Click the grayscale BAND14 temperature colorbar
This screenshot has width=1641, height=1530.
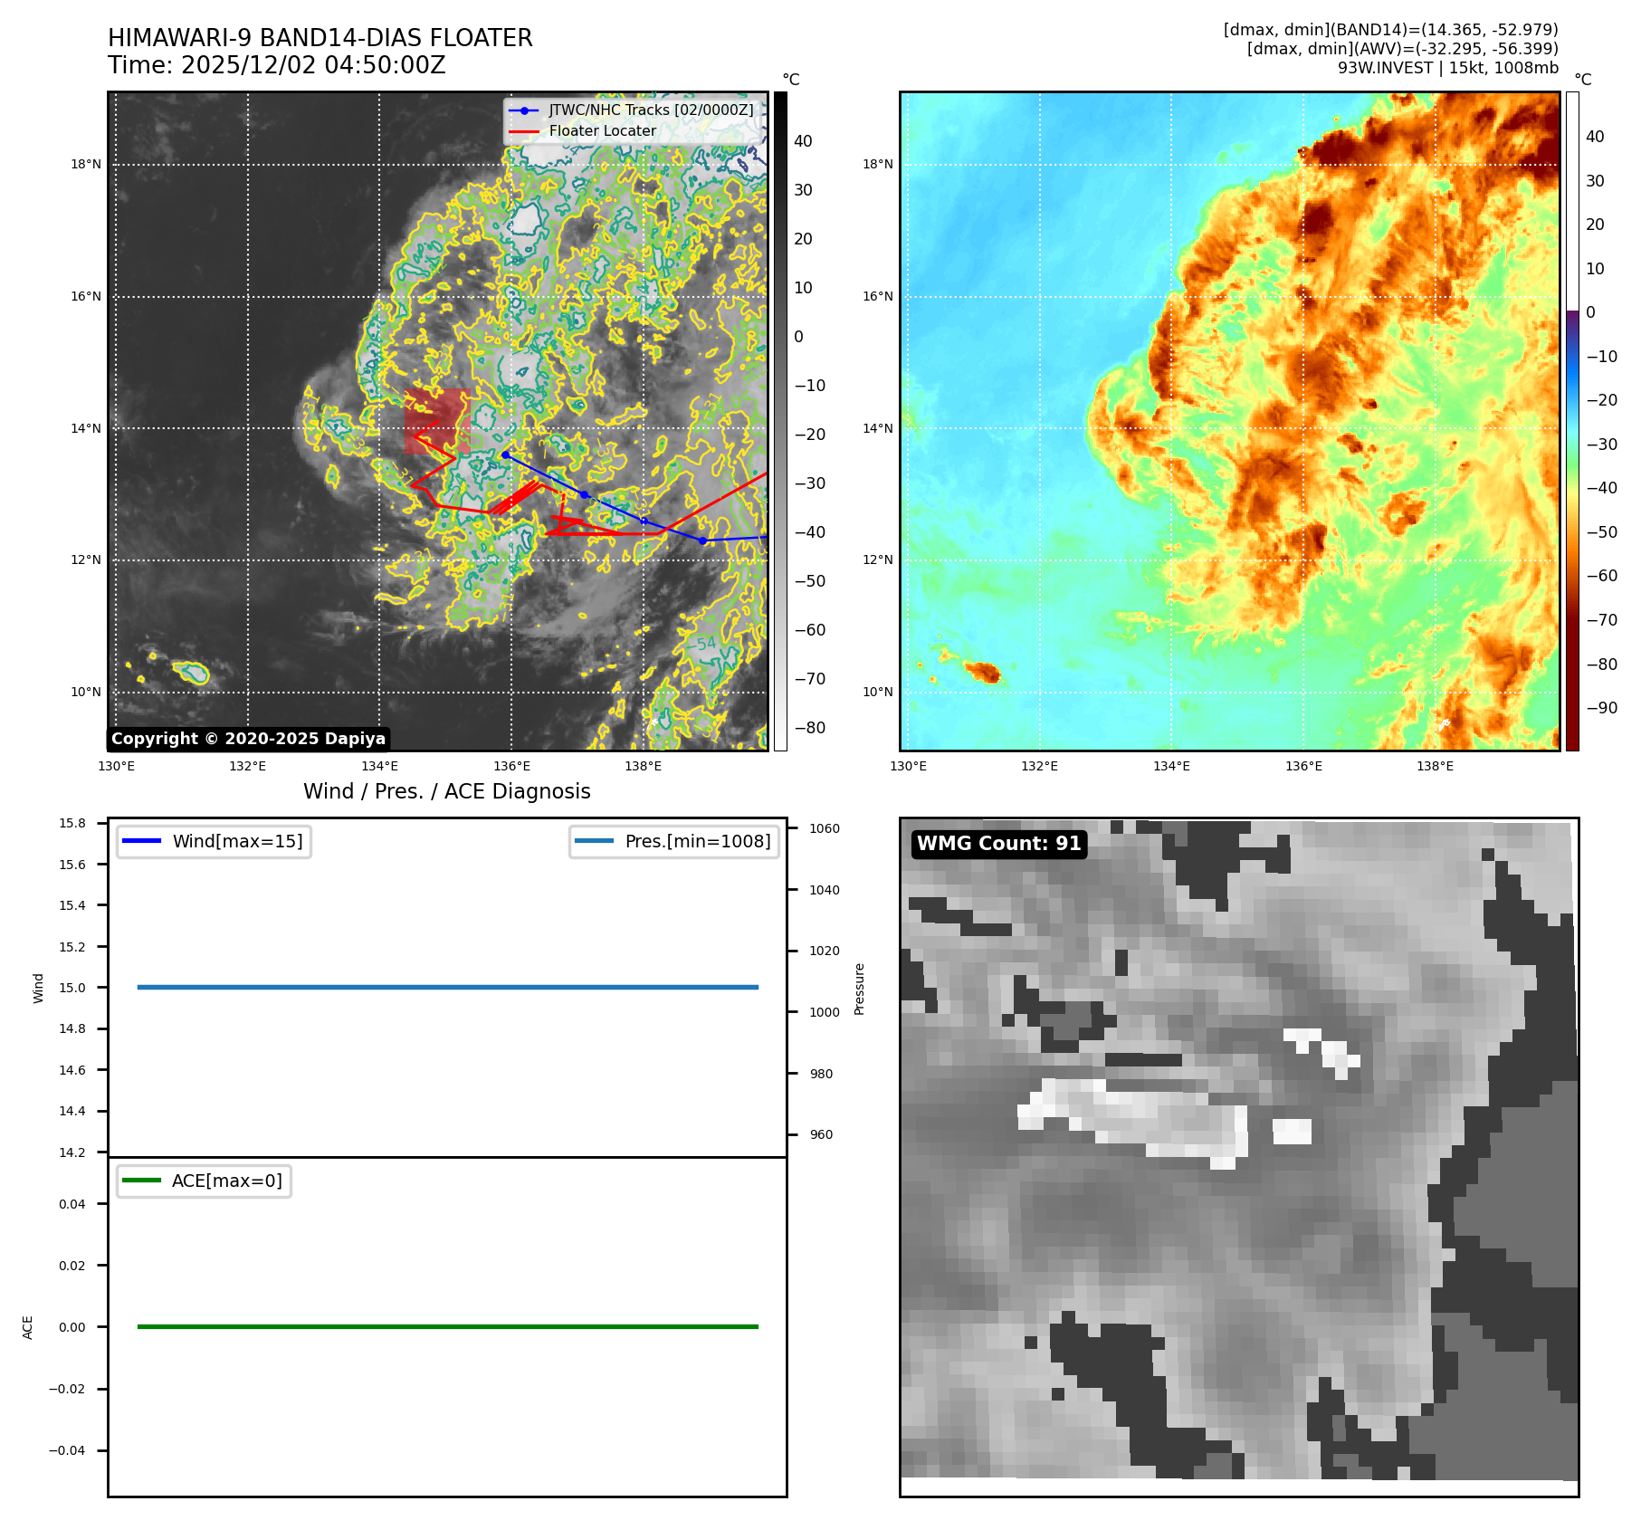point(780,421)
